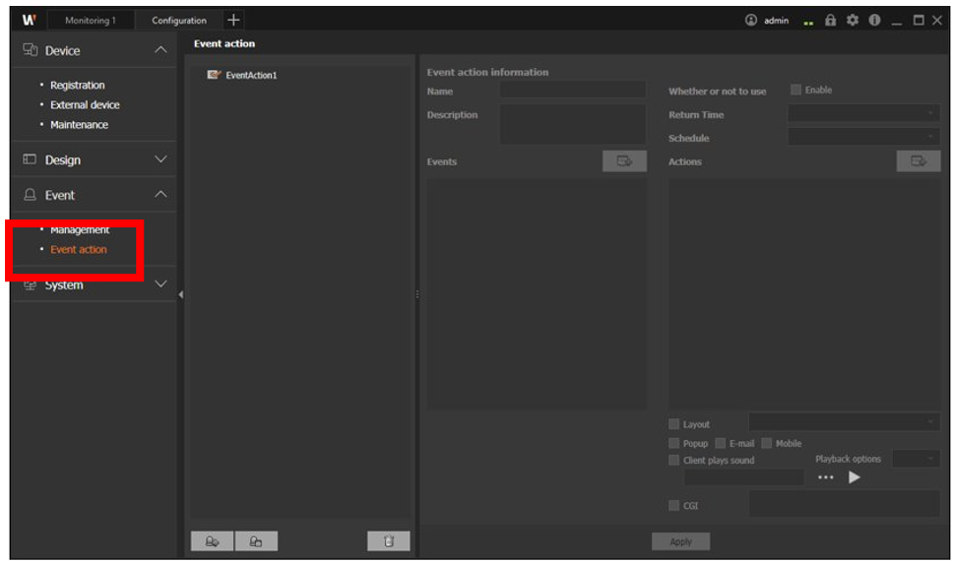Check the E-mail notification checkbox
This screenshot has width=953, height=562.
point(721,443)
